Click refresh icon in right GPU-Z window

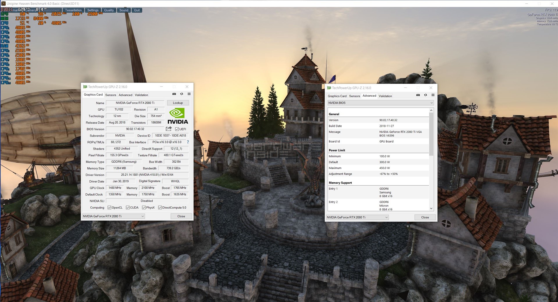click(x=425, y=95)
